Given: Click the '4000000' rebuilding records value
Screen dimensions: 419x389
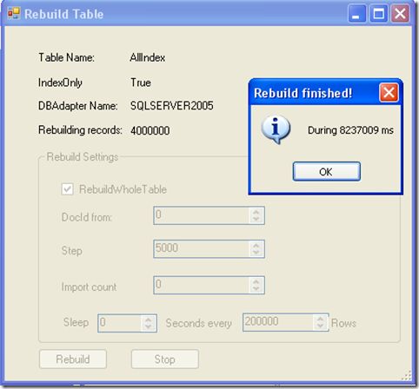Looking at the screenshot, I should (x=150, y=130).
